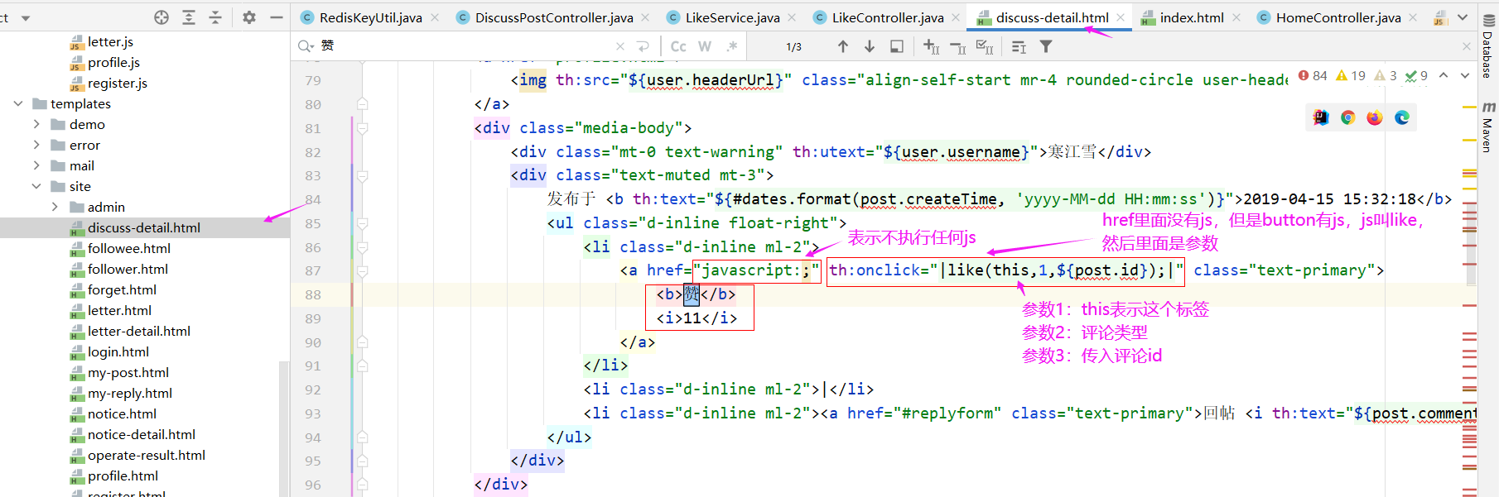The image size is (1499, 497).
Task: Open page in Chrome browser icon
Action: [1347, 117]
